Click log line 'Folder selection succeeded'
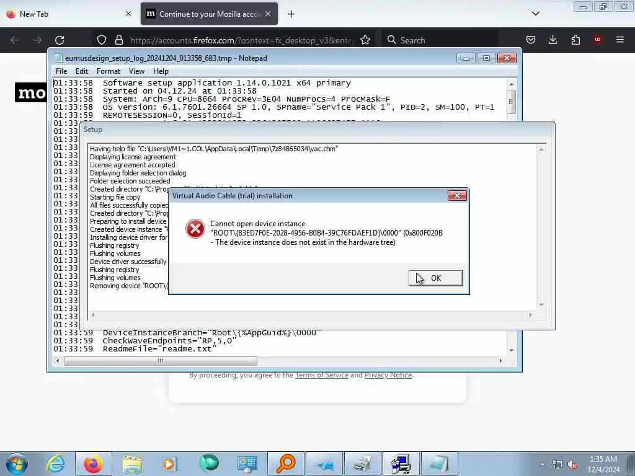This screenshot has width=635, height=476. coord(130,182)
